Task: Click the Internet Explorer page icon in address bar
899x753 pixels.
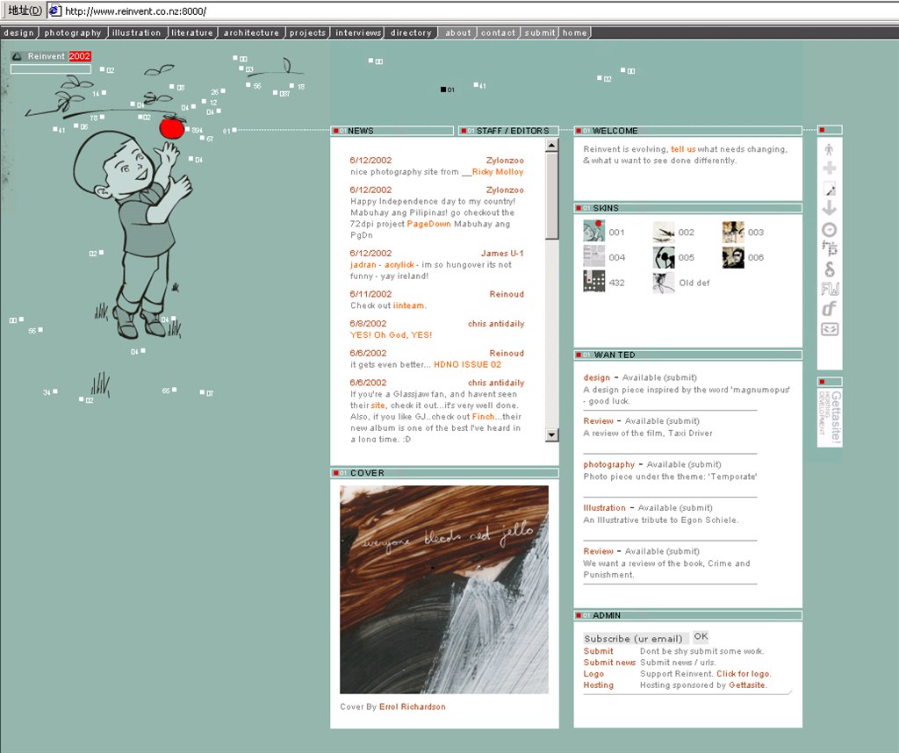Action: [54, 11]
